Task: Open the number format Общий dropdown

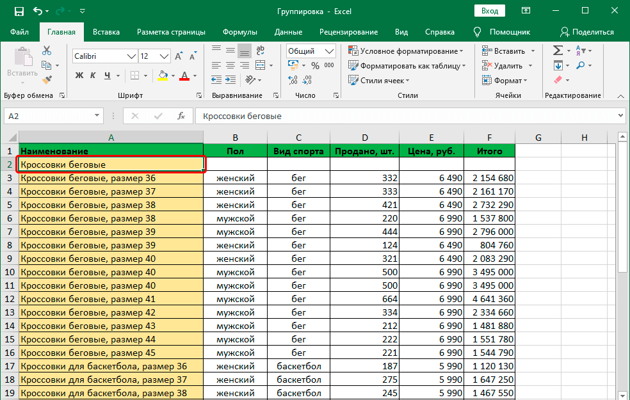Action: point(330,51)
